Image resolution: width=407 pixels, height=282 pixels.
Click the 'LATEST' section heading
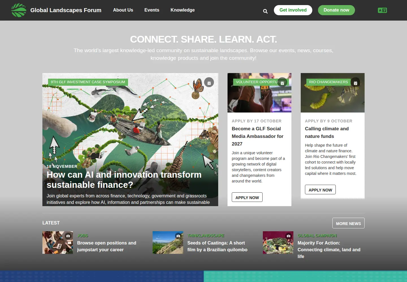(x=51, y=223)
